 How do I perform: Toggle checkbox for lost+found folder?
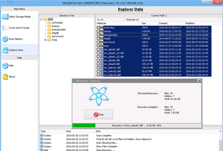[98, 42]
